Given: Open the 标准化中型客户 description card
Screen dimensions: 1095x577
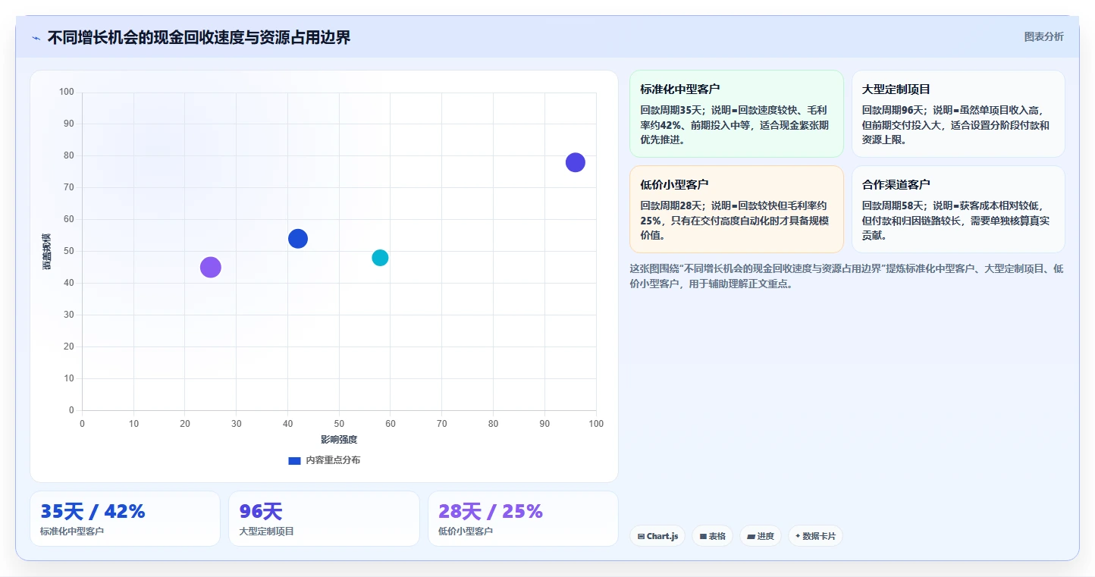Looking at the screenshot, I should (736, 114).
